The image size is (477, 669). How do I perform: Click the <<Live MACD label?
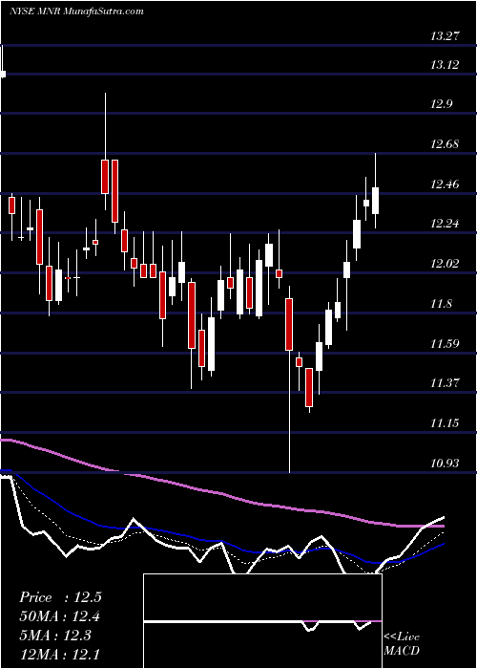click(402, 643)
